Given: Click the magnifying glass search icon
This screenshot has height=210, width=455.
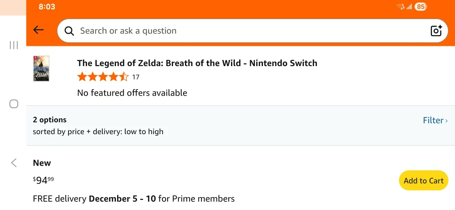Looking at the screenshot, I should [x=69, y=31].
